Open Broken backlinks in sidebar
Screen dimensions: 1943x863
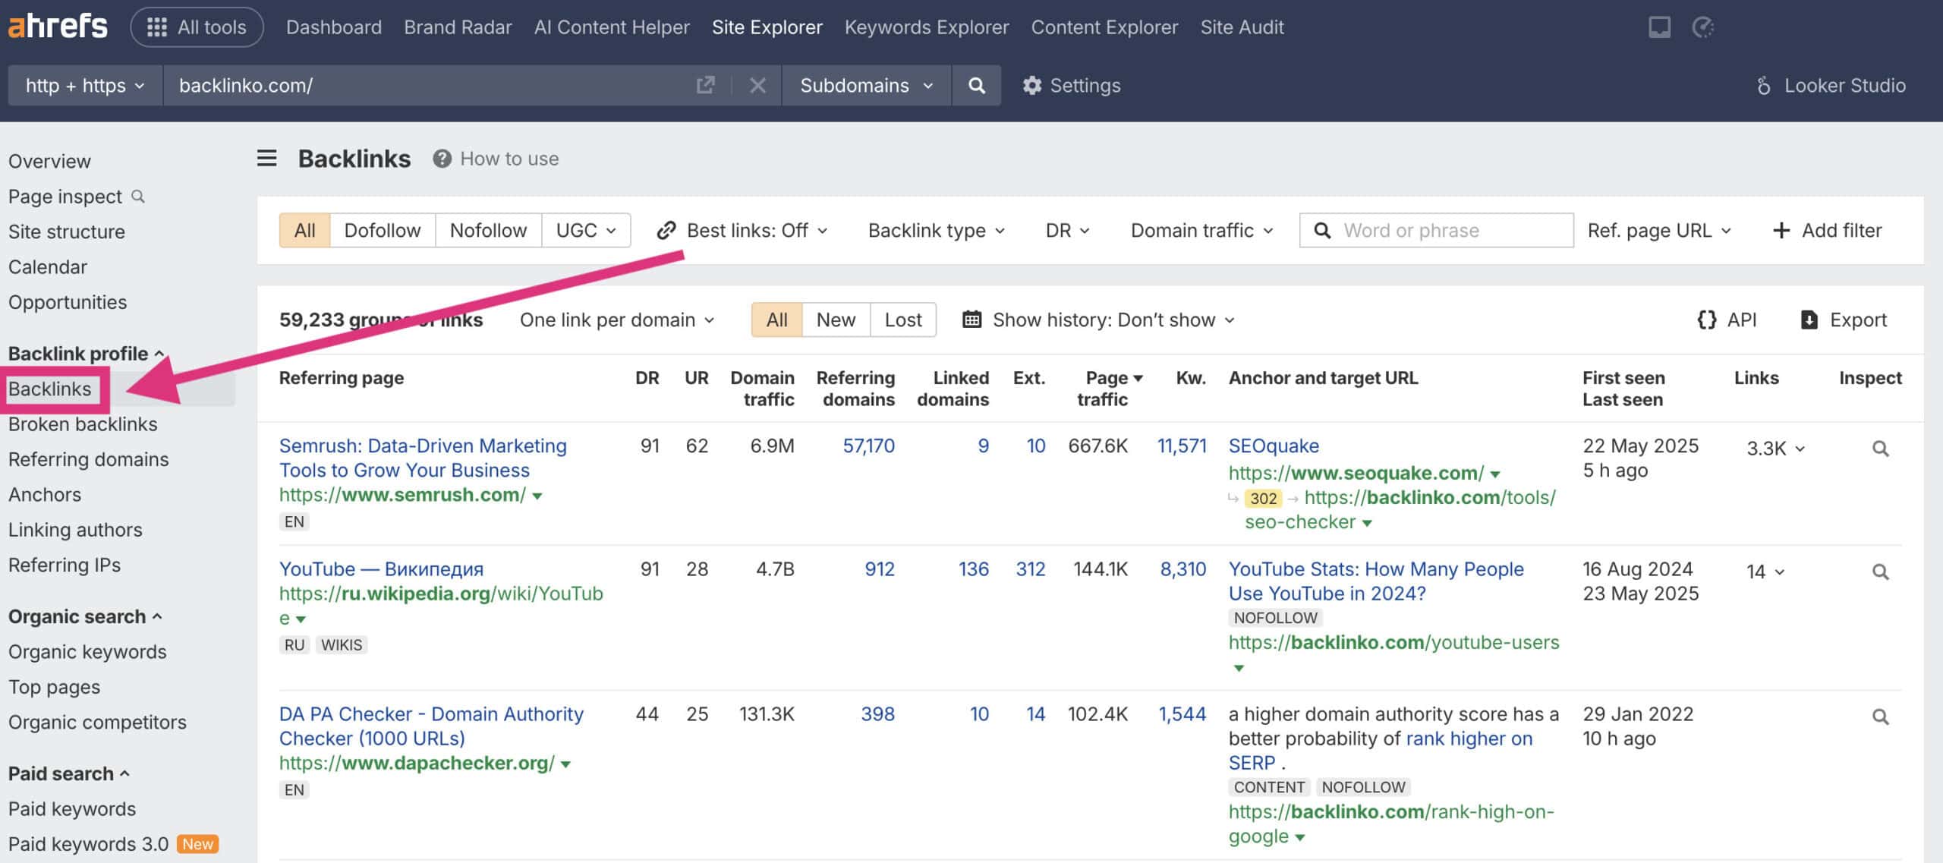click(x=83, y=424)
